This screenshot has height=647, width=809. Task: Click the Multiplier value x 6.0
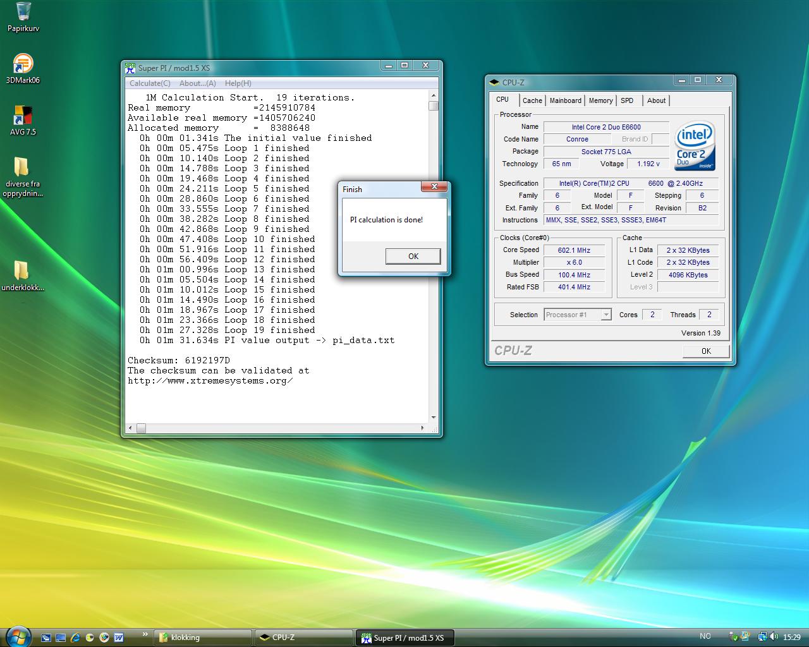(x=574, y=262)
